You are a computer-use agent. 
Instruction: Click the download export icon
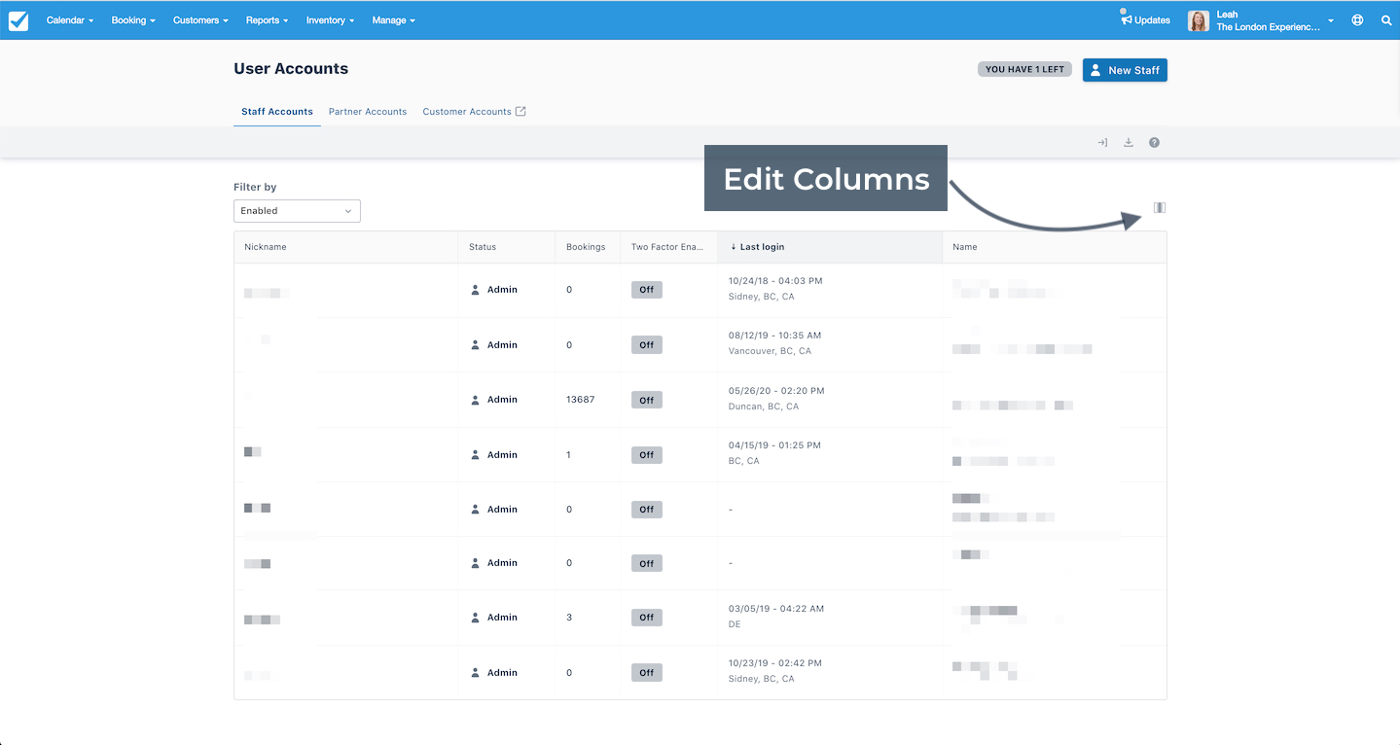point(1129,142)
